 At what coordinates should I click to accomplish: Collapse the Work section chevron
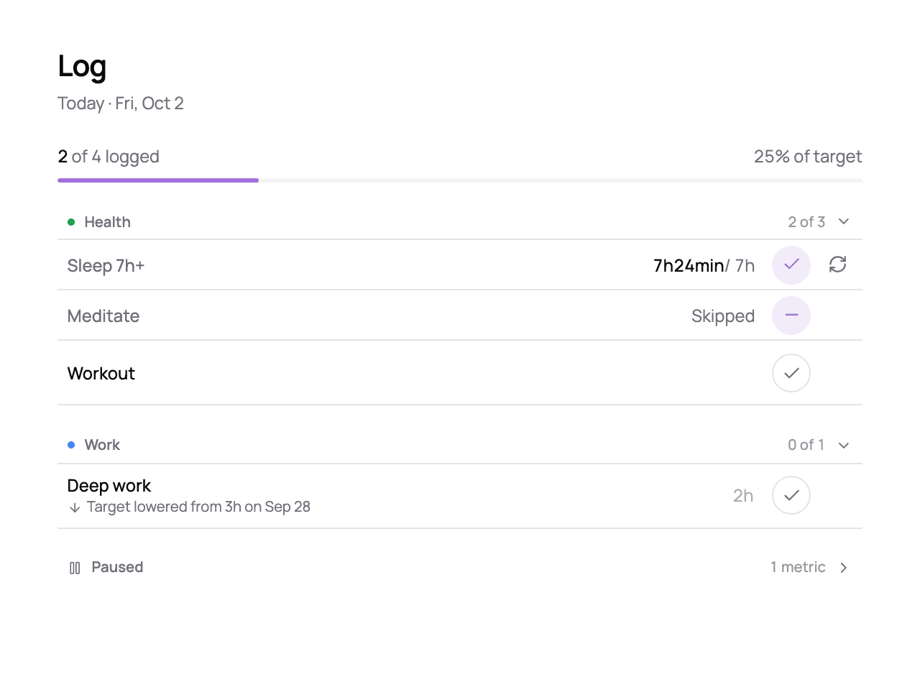tap(844, 445)
